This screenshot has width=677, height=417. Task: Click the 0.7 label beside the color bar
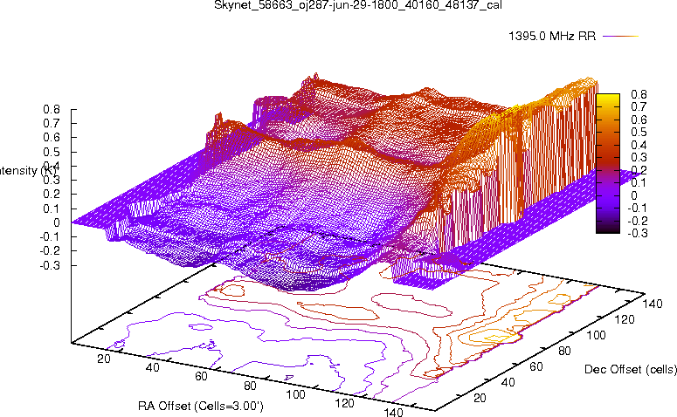tap(639, 107)
